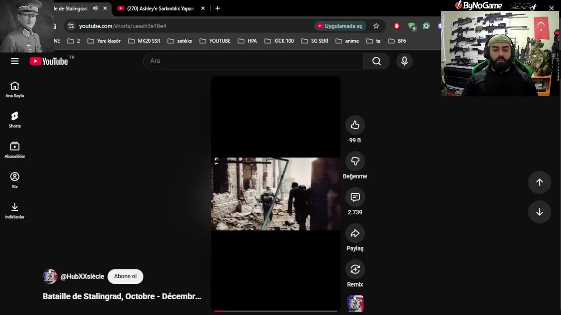Open the Grammarly extension icon

click(426, 26)
